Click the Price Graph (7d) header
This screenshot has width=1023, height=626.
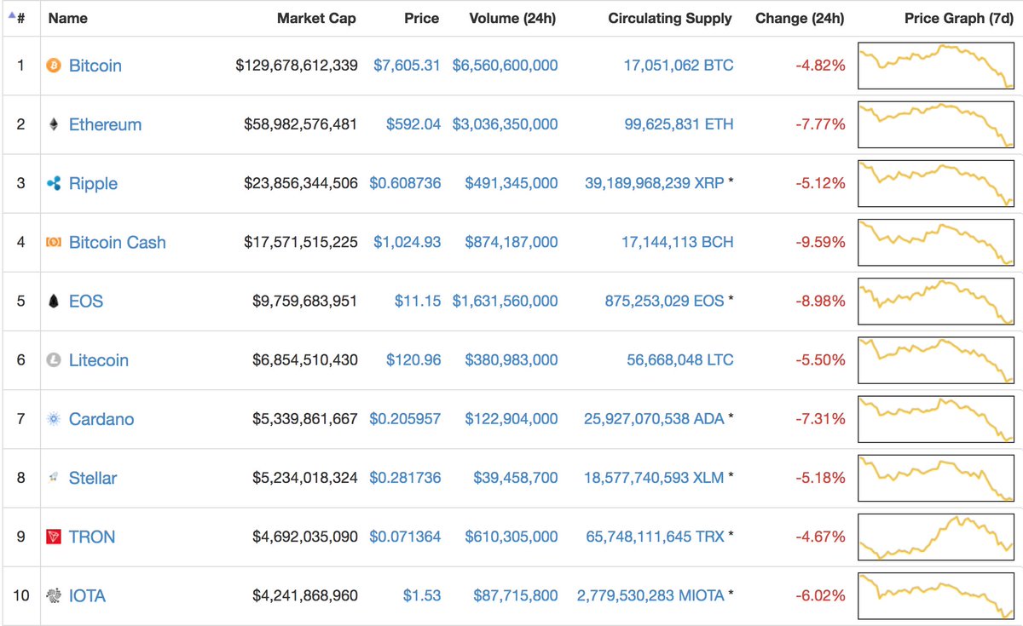click(x=959, y=18)
